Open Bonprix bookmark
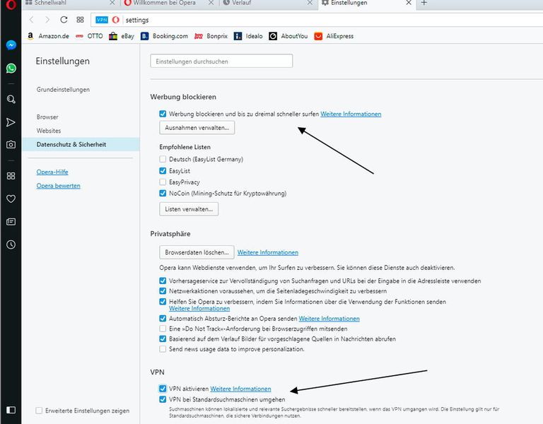The height and width of the screenshot is (424, 543). pos(211,36)
